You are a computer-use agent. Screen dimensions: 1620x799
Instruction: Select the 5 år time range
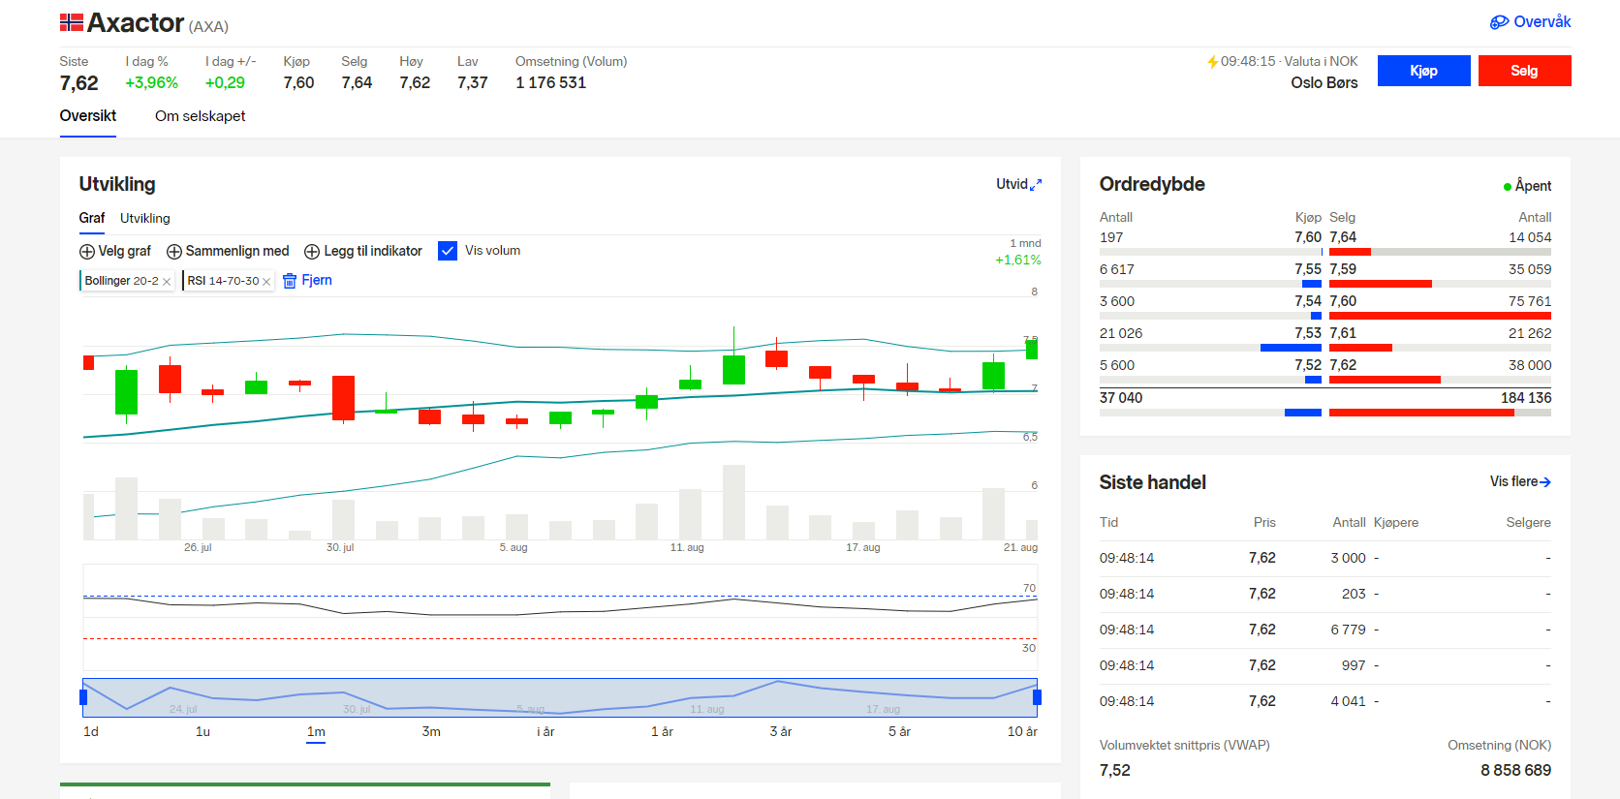tap(899, 731)
